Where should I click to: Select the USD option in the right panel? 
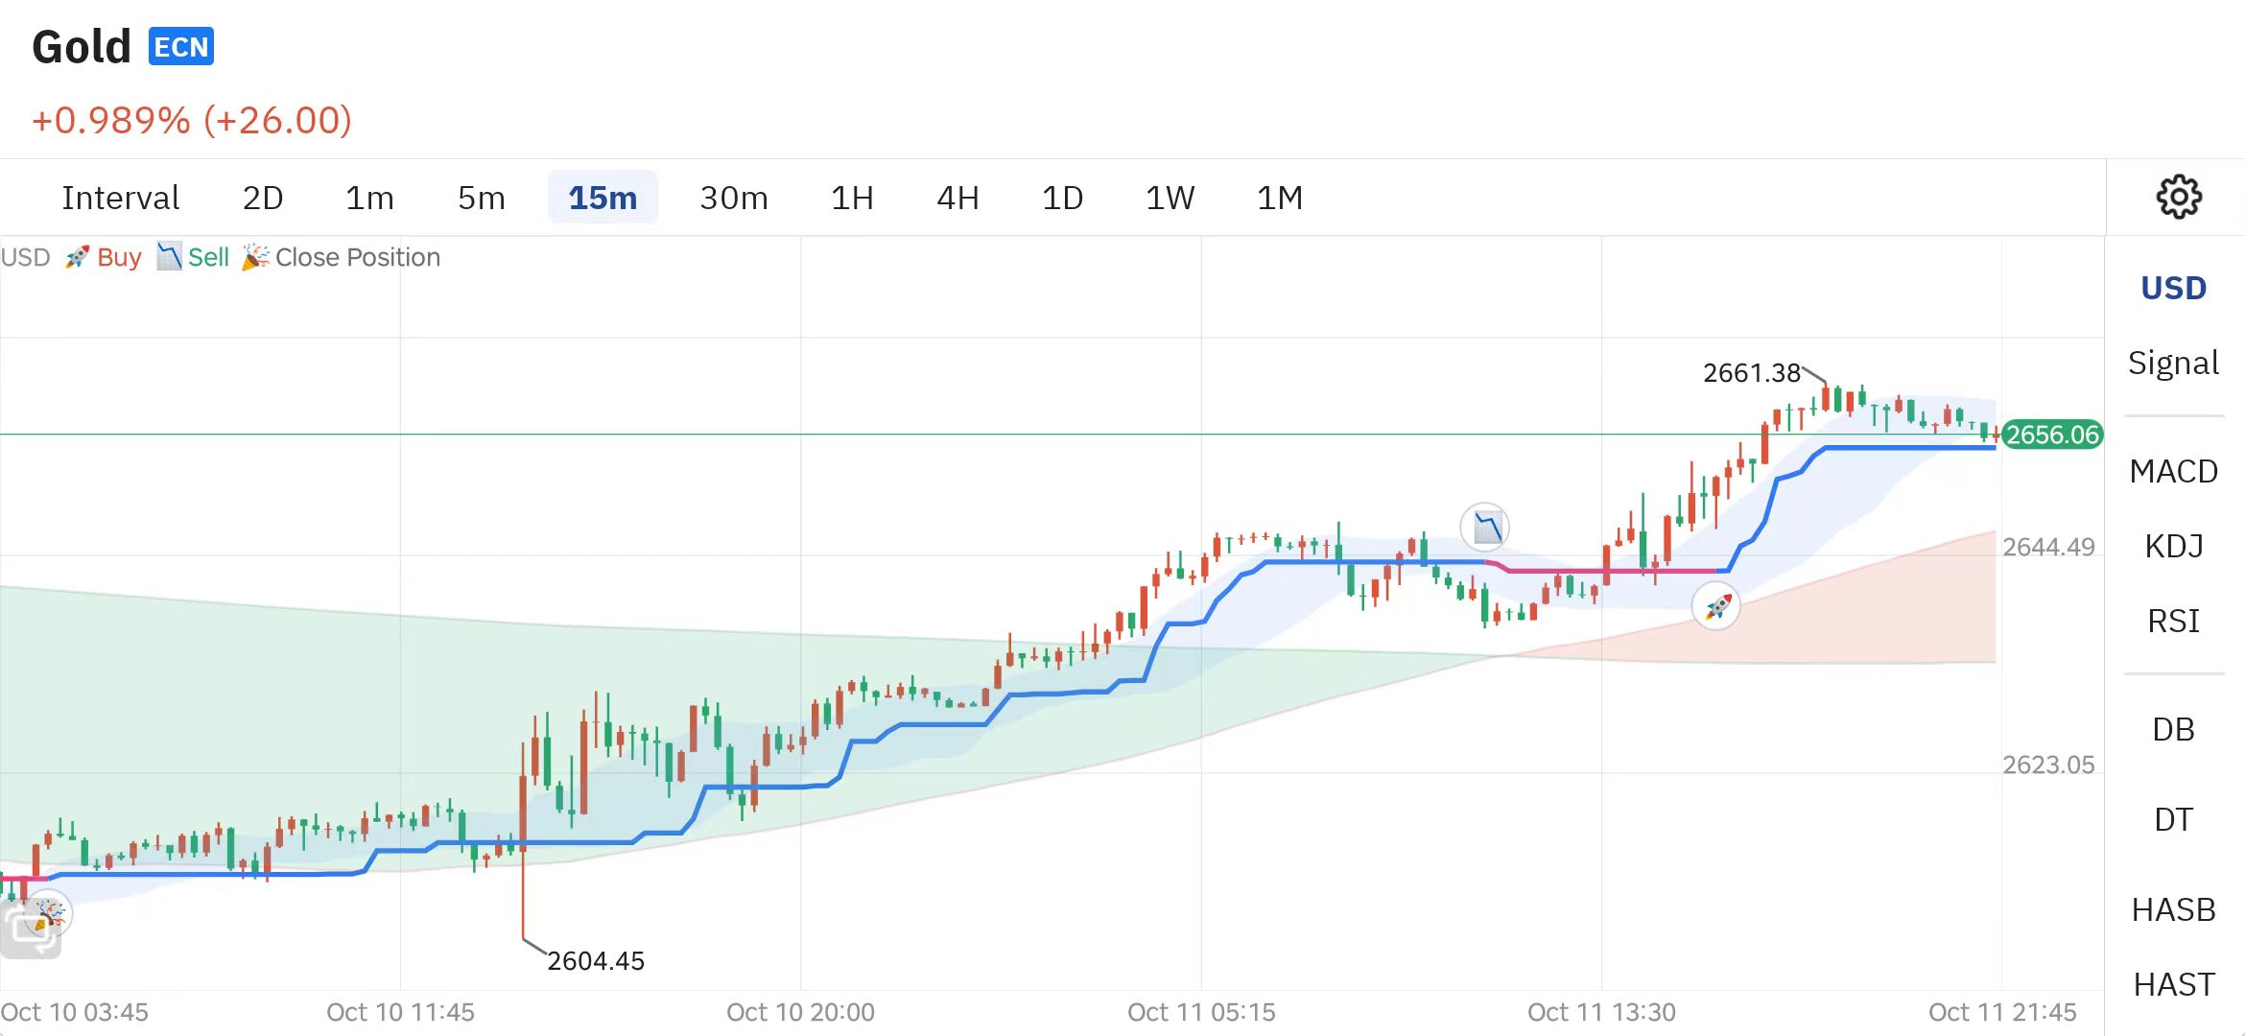[2173, 288]
